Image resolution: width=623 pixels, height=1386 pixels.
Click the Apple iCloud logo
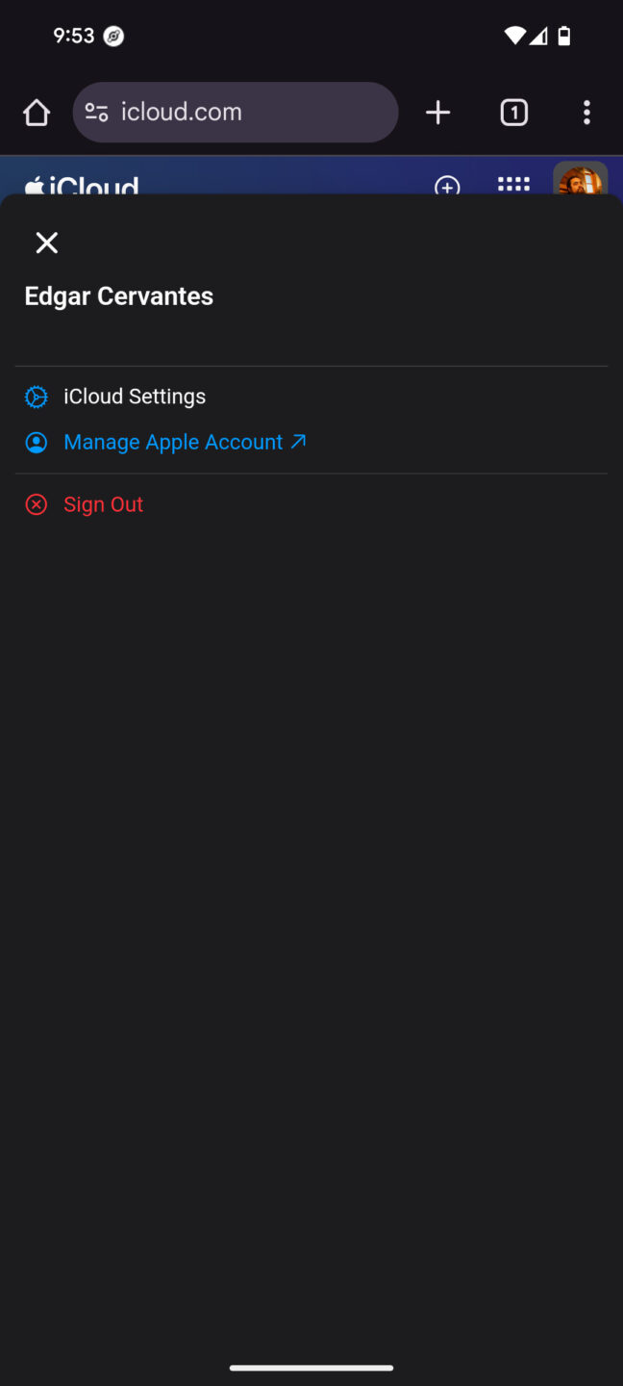[x=82, y=186]
